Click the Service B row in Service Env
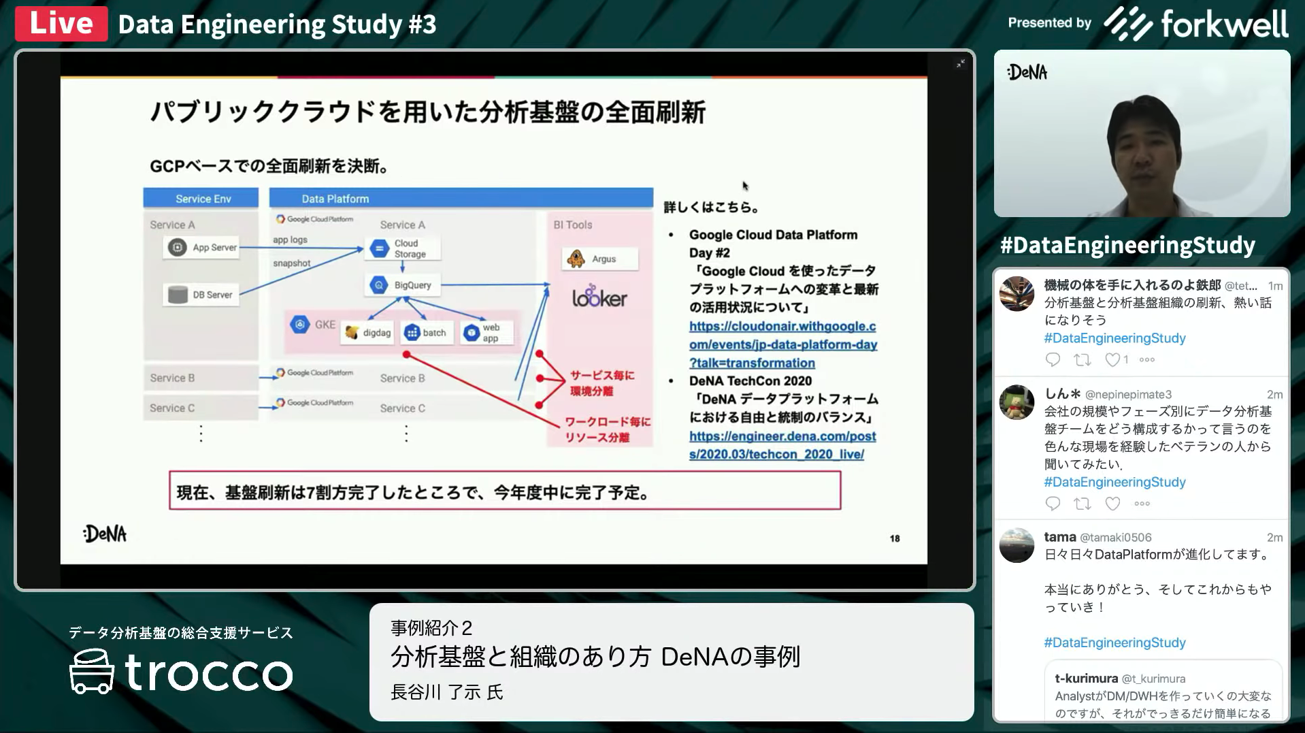 [201, 378]
